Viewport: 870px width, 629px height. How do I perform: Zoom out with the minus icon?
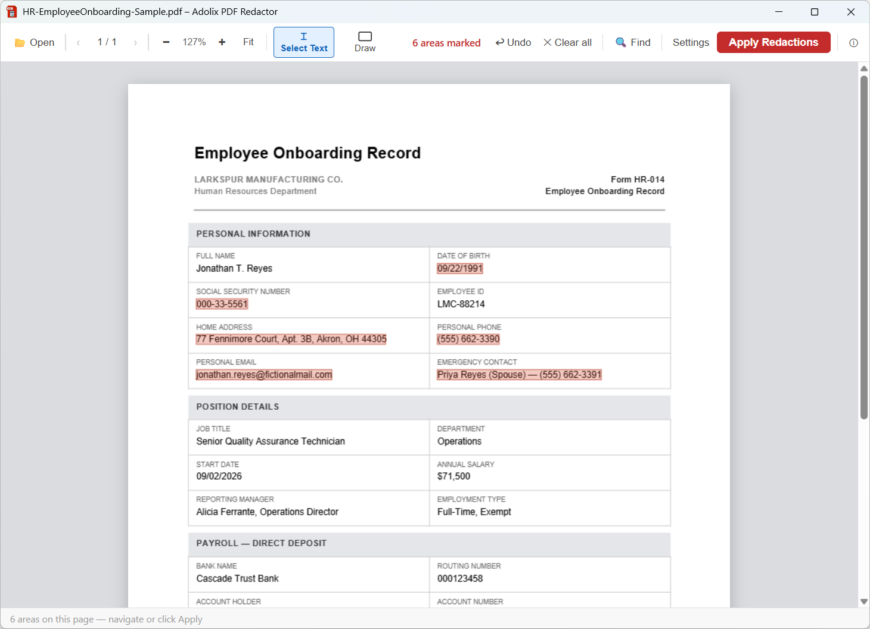click(x=166, y=42)
